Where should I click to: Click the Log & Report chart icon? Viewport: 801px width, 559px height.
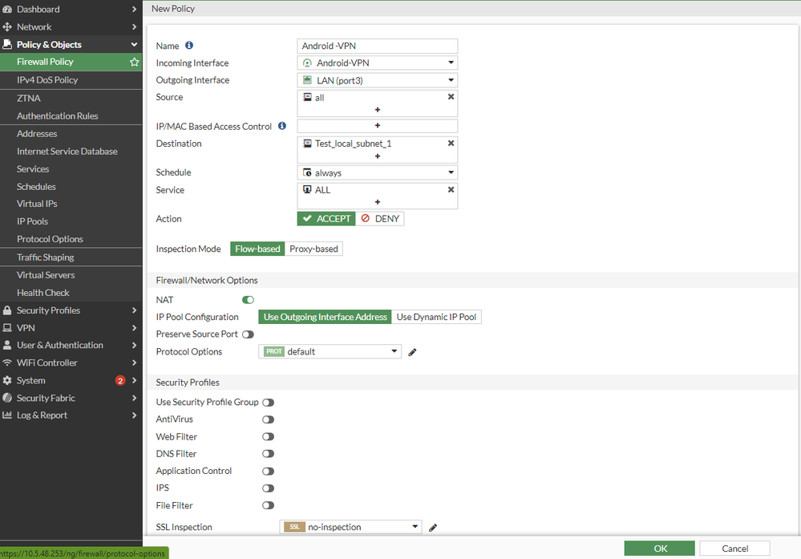tap(7, 415)
